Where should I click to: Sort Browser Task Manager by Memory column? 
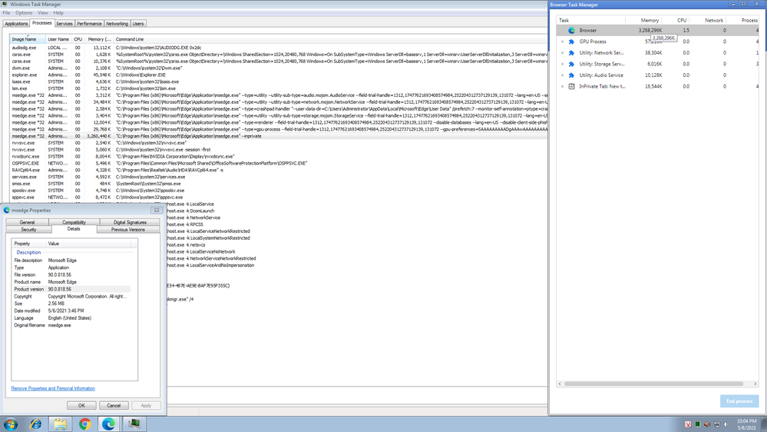[643, 20]
